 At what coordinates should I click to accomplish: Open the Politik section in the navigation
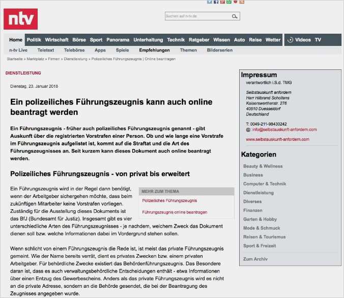click(34, 40)
